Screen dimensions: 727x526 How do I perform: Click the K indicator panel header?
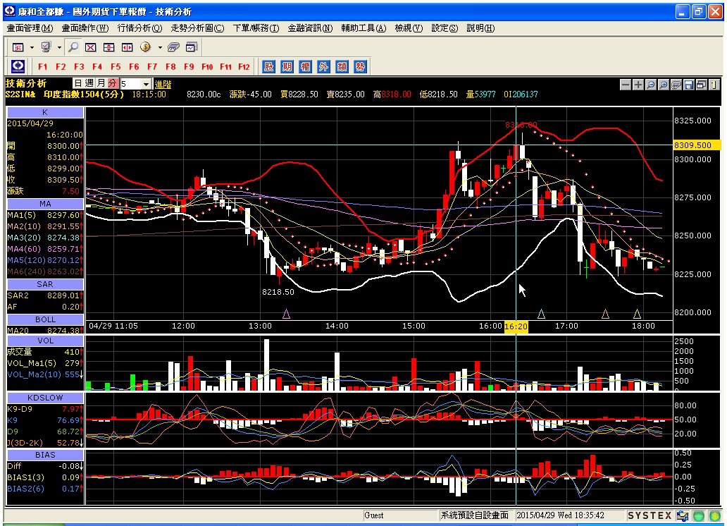(x=45, y=112)
